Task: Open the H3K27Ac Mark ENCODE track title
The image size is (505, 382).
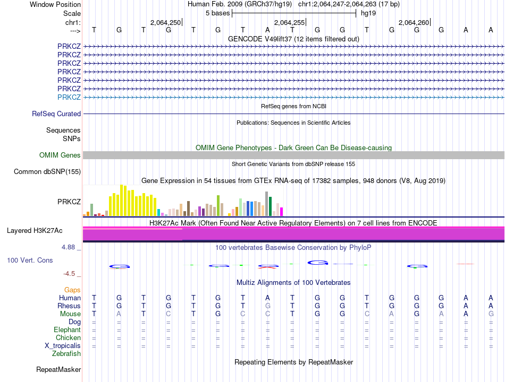Action: [293, 223]
